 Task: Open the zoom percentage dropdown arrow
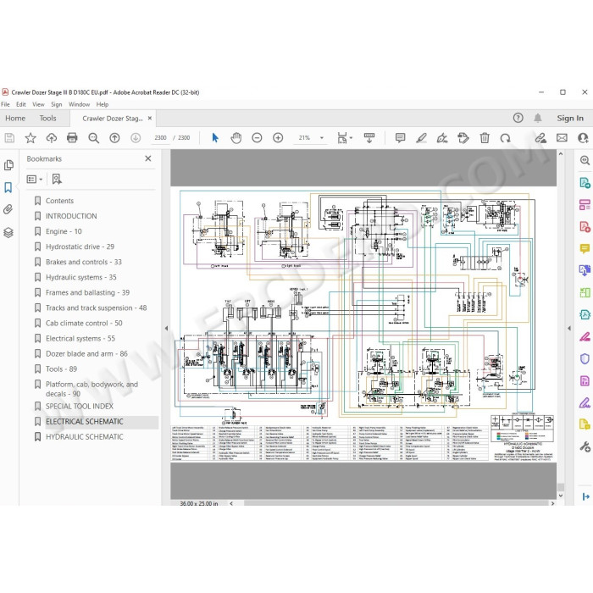point(322,138)
